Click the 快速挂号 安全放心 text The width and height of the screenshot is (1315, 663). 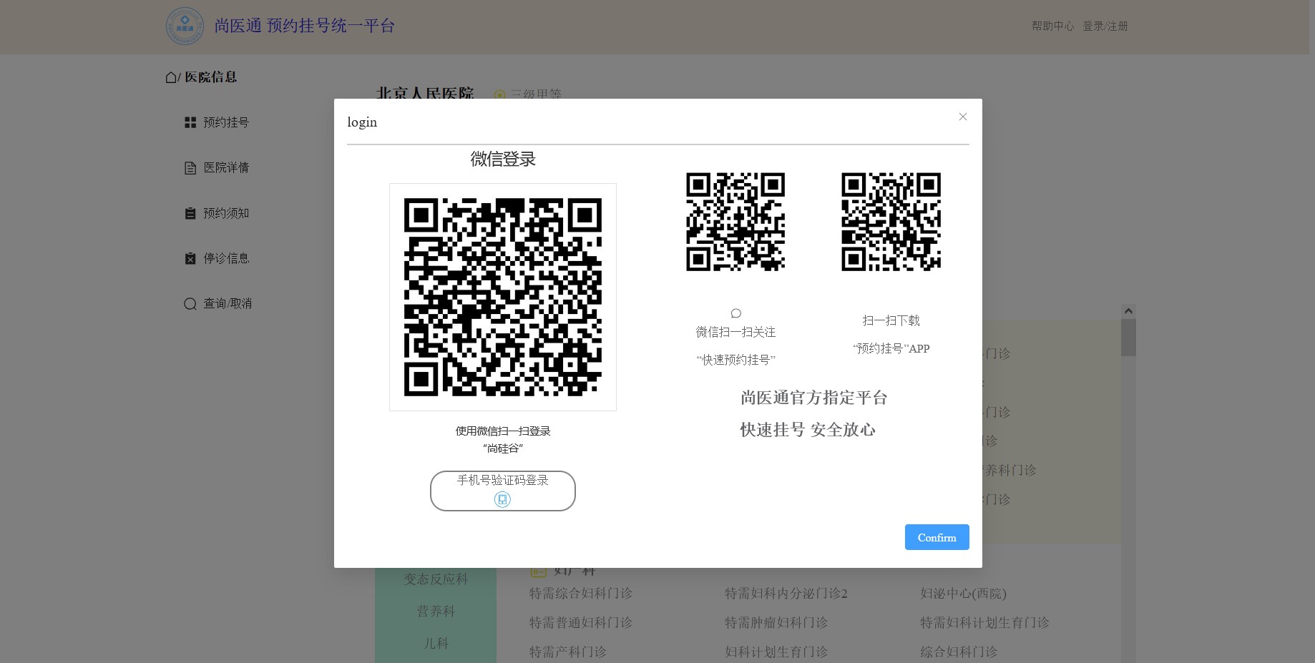tap(808, 429)
